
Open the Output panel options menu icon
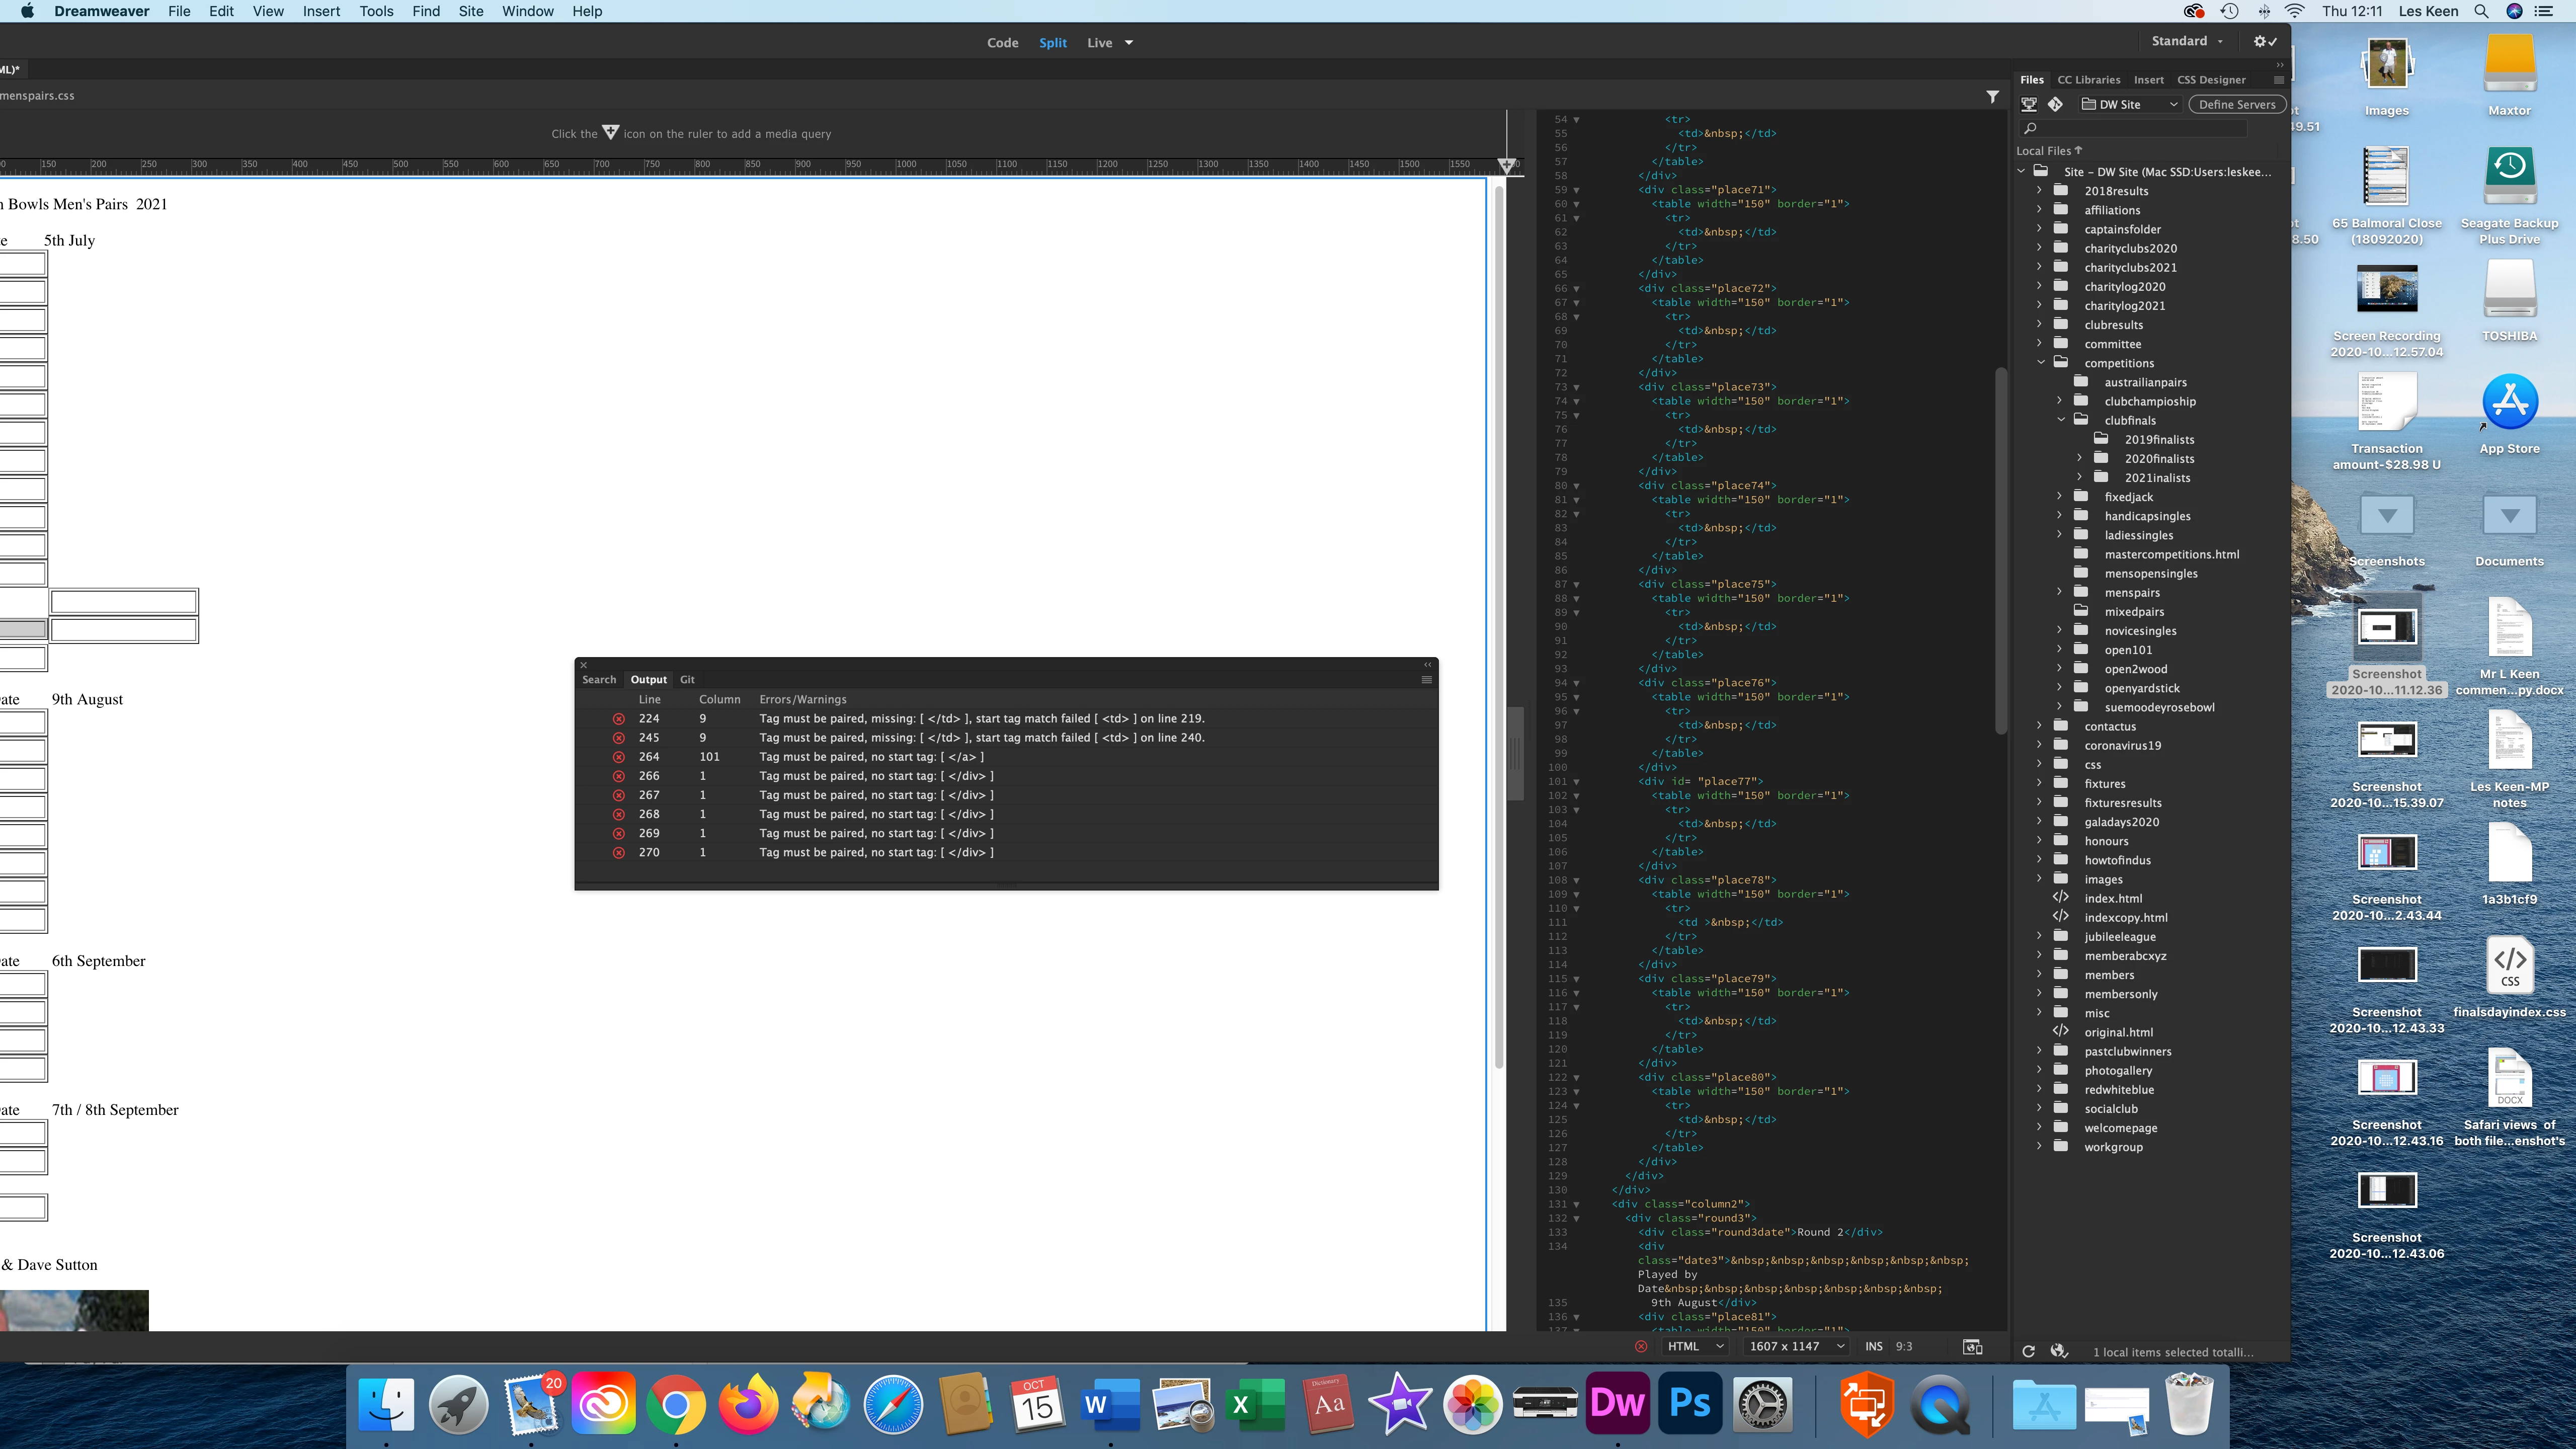[1426, 679]
